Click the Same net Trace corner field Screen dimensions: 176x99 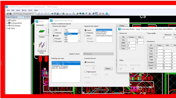click(x=131, y=46)
